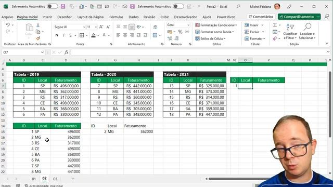Apply percent style format
This screenshot has width=333, height=187.
[180, 32]
